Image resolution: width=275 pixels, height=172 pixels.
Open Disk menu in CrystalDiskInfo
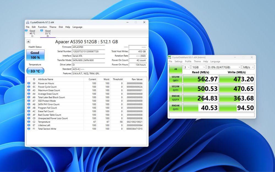tap(61, 27)
